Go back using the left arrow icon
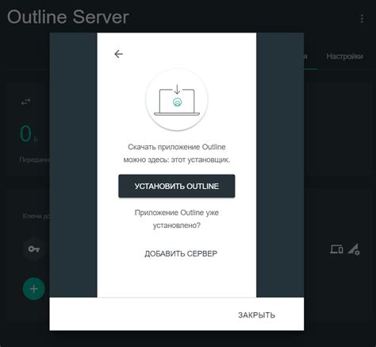376x347 pixels. (118, 54)
